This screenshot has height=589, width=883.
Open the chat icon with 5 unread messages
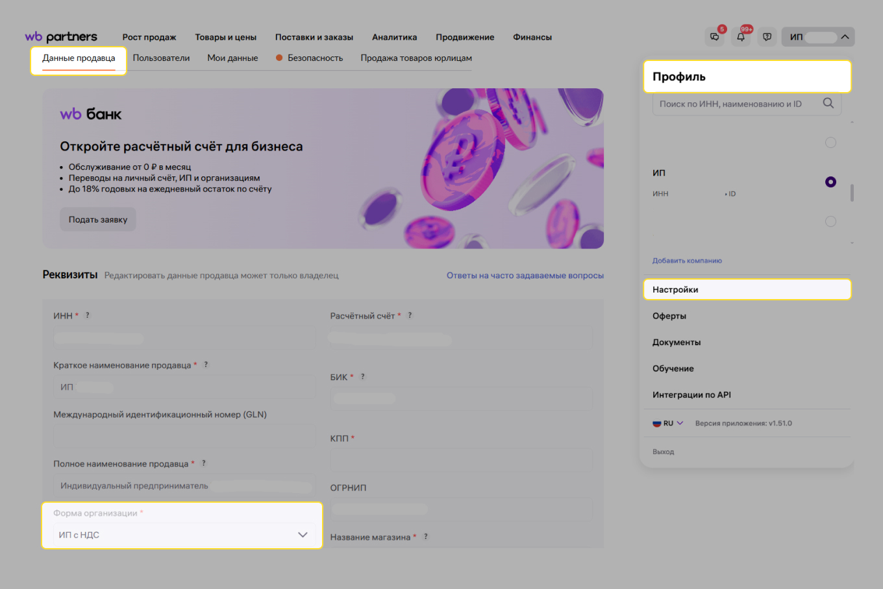(x=715, y=36)
